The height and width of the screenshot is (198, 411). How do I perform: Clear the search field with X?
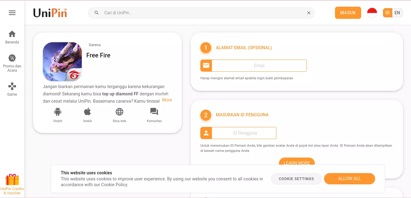[x=309, y=13]
